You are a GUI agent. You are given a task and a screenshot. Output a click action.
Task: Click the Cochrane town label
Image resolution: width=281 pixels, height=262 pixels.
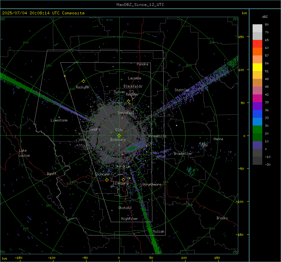coord(102,174)
